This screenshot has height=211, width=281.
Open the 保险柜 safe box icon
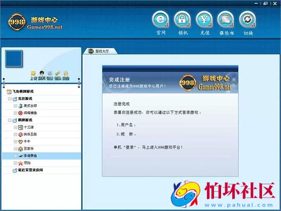tap(226, 19)
